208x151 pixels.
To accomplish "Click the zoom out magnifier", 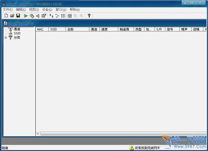I will point(82,16).
